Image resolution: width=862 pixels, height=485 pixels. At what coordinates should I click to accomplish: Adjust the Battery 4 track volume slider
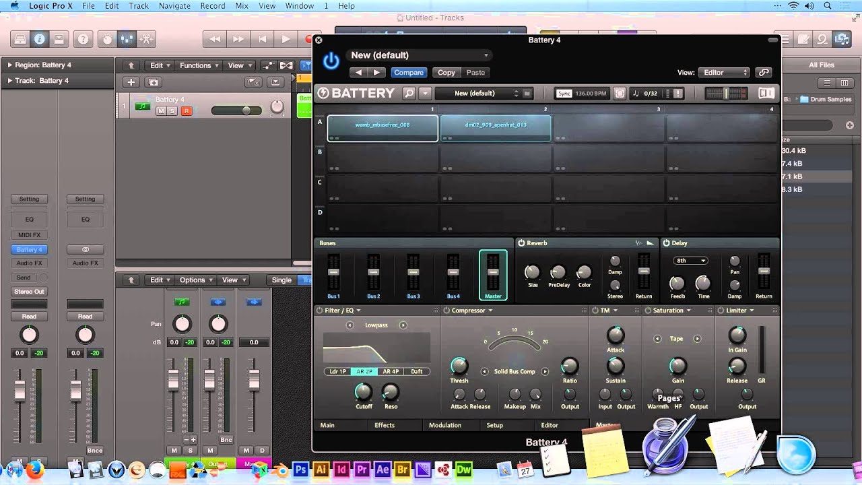[x=236, y=110]
